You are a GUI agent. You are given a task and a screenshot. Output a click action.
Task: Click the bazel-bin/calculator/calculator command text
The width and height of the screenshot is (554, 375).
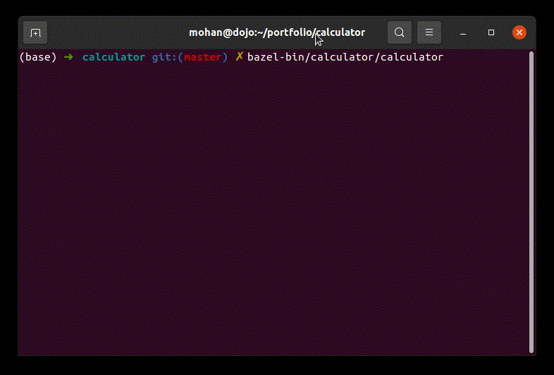(345, 57)
